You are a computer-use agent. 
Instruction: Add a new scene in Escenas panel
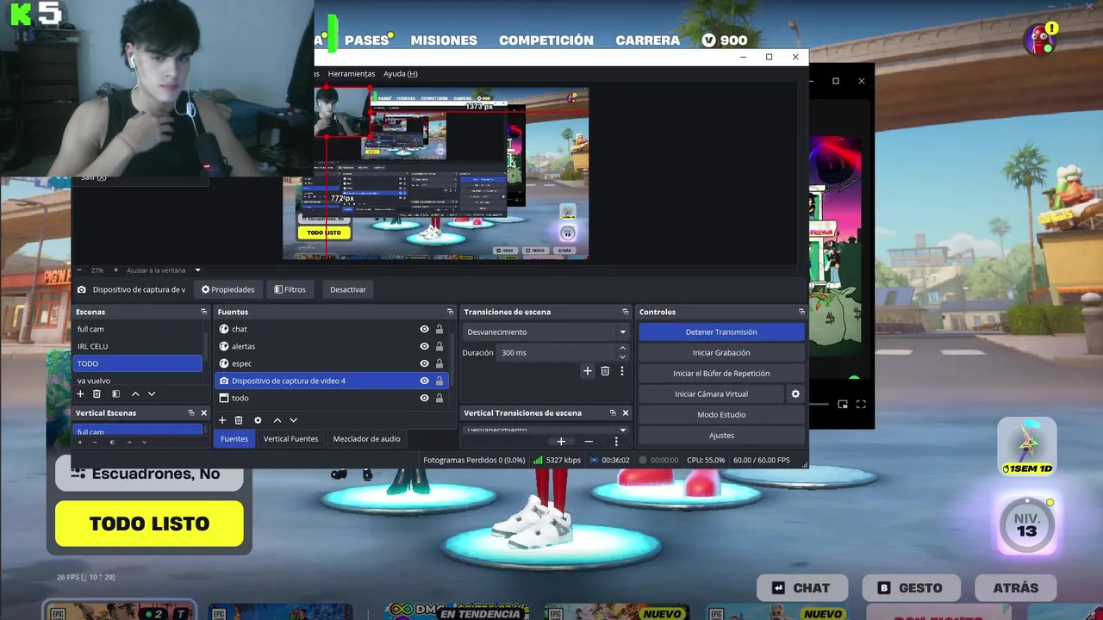[x=80, y=394]
